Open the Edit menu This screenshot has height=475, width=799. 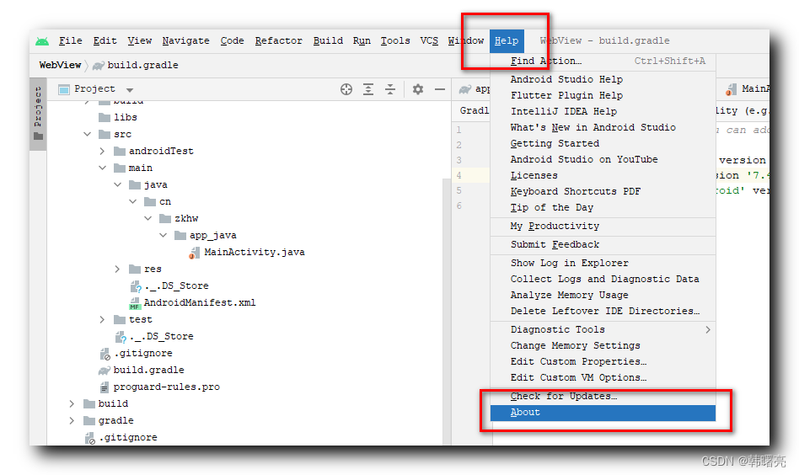tap(105, 40)
